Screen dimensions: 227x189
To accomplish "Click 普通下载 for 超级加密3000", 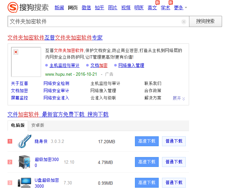I will (174, 162).
